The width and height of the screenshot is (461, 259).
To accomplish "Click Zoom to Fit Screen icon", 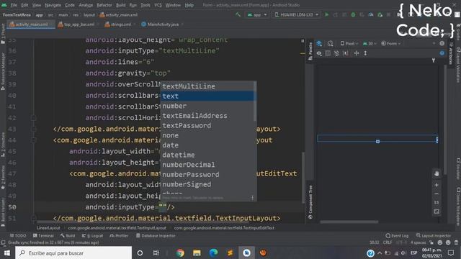I will click(437, 212).
